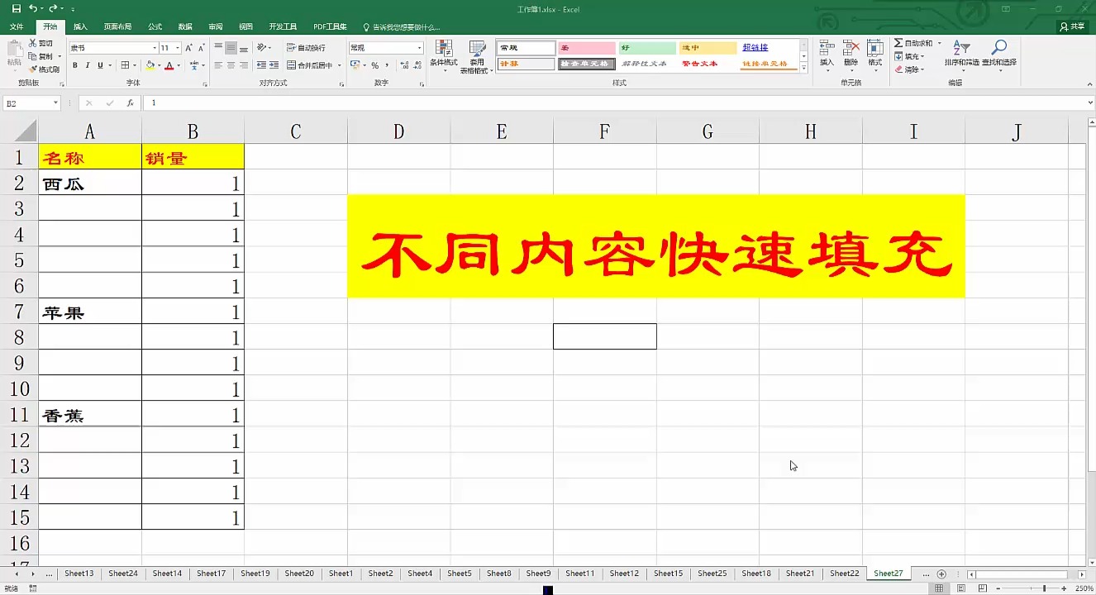Click the 共享 share button

pyautogui.click(x=1073, y=26)
